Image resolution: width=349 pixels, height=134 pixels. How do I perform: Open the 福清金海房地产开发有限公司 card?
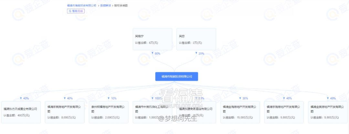[x=240, y=112]
